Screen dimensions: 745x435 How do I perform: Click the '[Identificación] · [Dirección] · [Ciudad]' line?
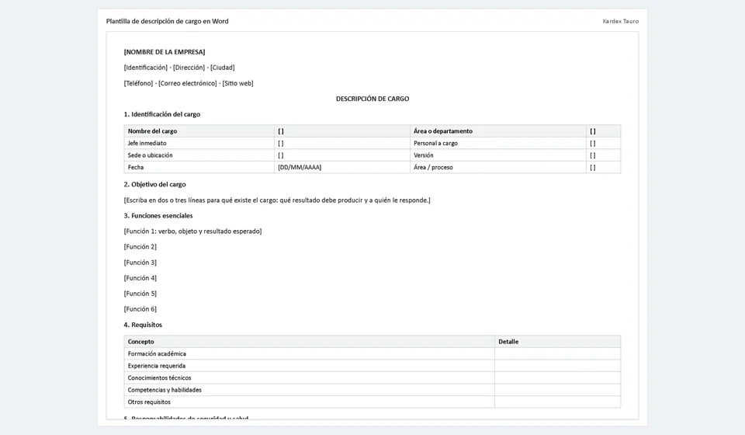tap(179, 68)
